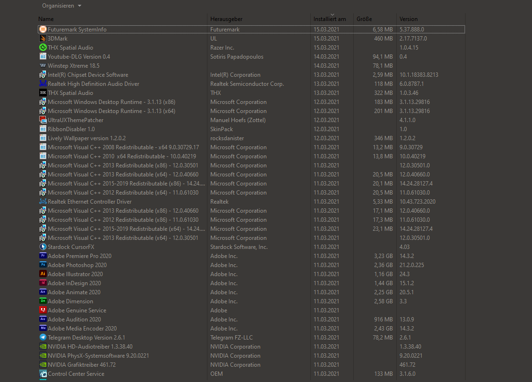Screen dimensions: 532x382
Task: Click the UltraUXThemePatcher icon
Action: (x=43, y=120)
